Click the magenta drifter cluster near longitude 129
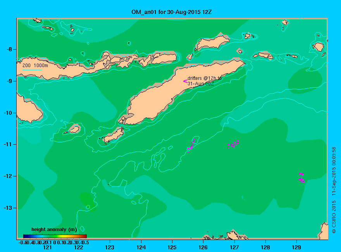The width and height of the screenshot is (341, 252). (x=301, y=178)
